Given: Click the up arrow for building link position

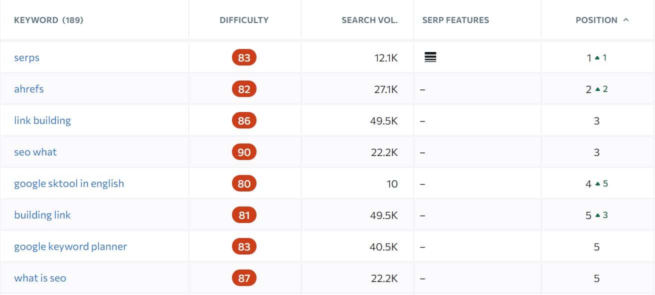Looking at the screenshot, I should [596, 215].
